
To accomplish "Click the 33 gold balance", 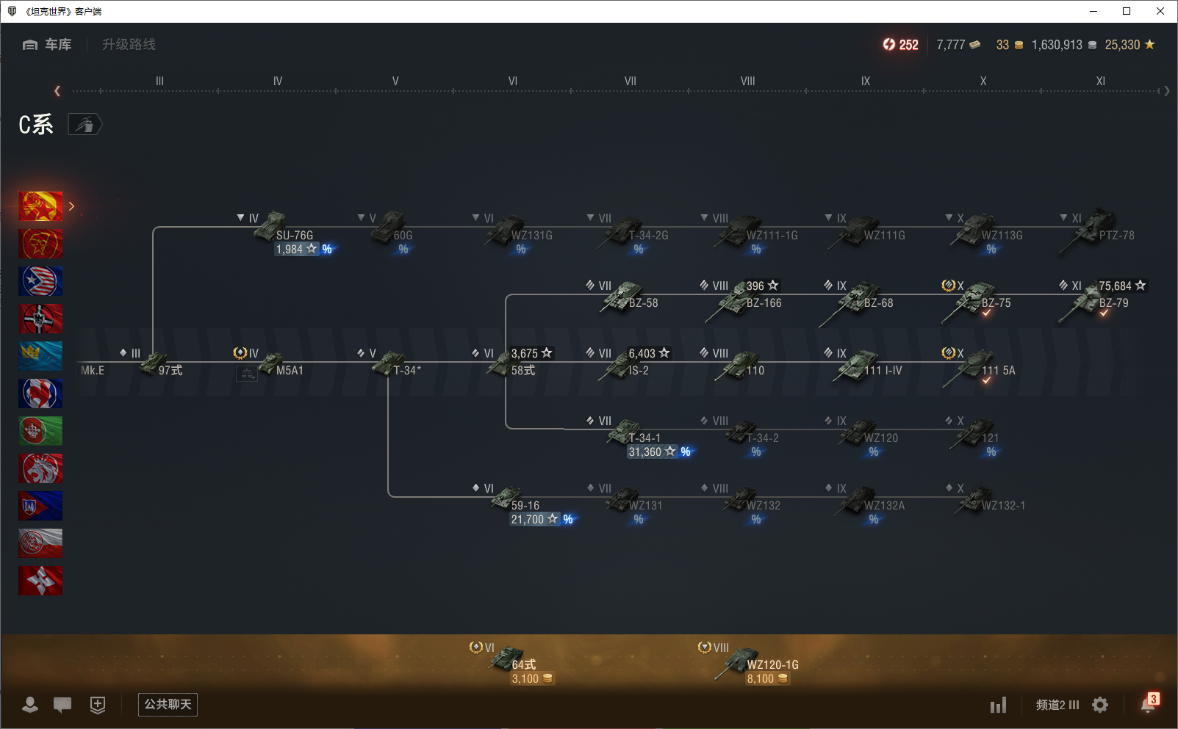I will [x=1010, y=45].
